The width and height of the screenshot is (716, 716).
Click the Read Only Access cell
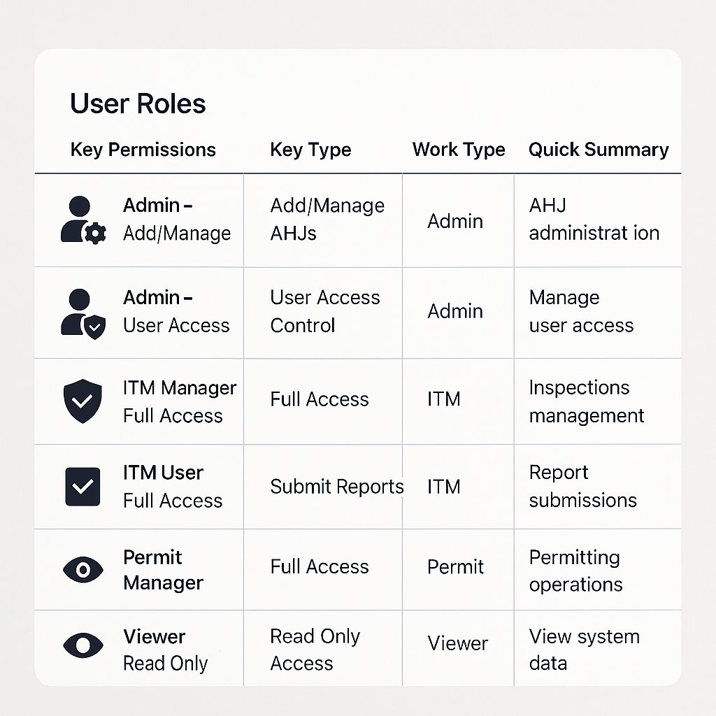click(x=315, y=650)
